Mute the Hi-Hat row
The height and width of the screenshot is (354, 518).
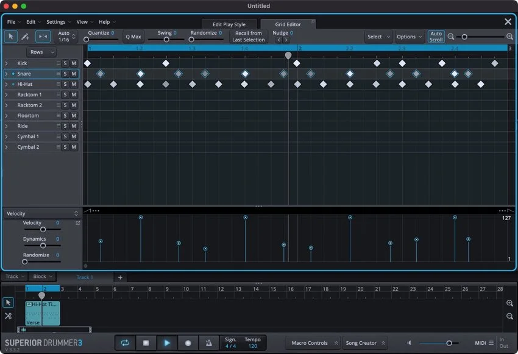tap(74, 84)
